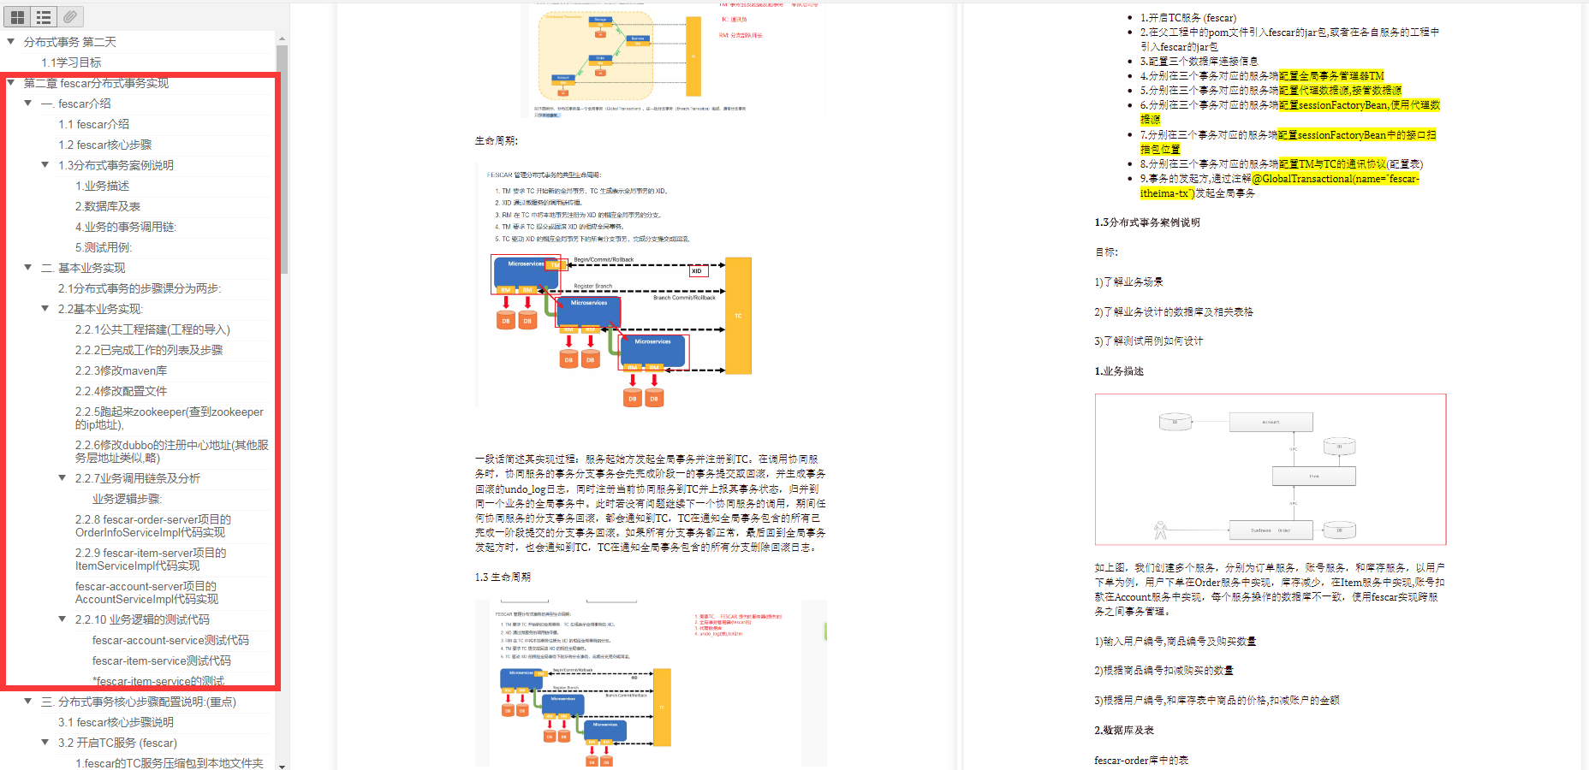Click the 1.3分布式事务案例说明 heading on right page
Viewport: 1589px width, 770px height.
click(1147, 222)
